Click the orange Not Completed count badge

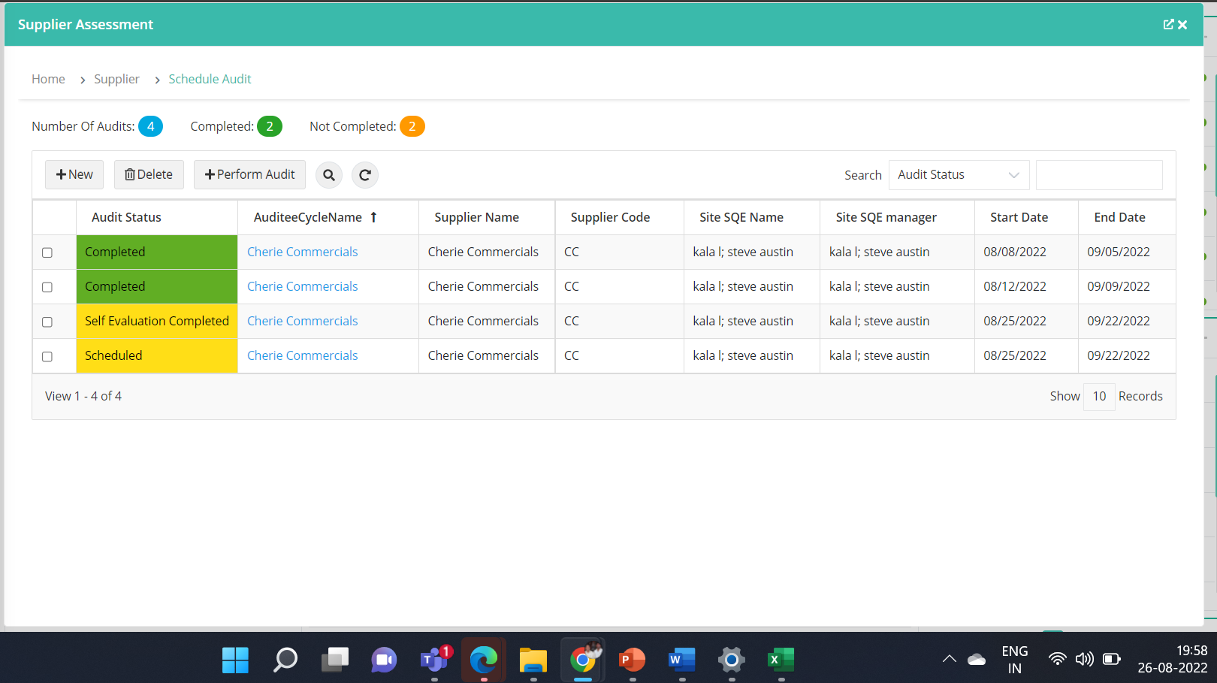click(412, 126)
